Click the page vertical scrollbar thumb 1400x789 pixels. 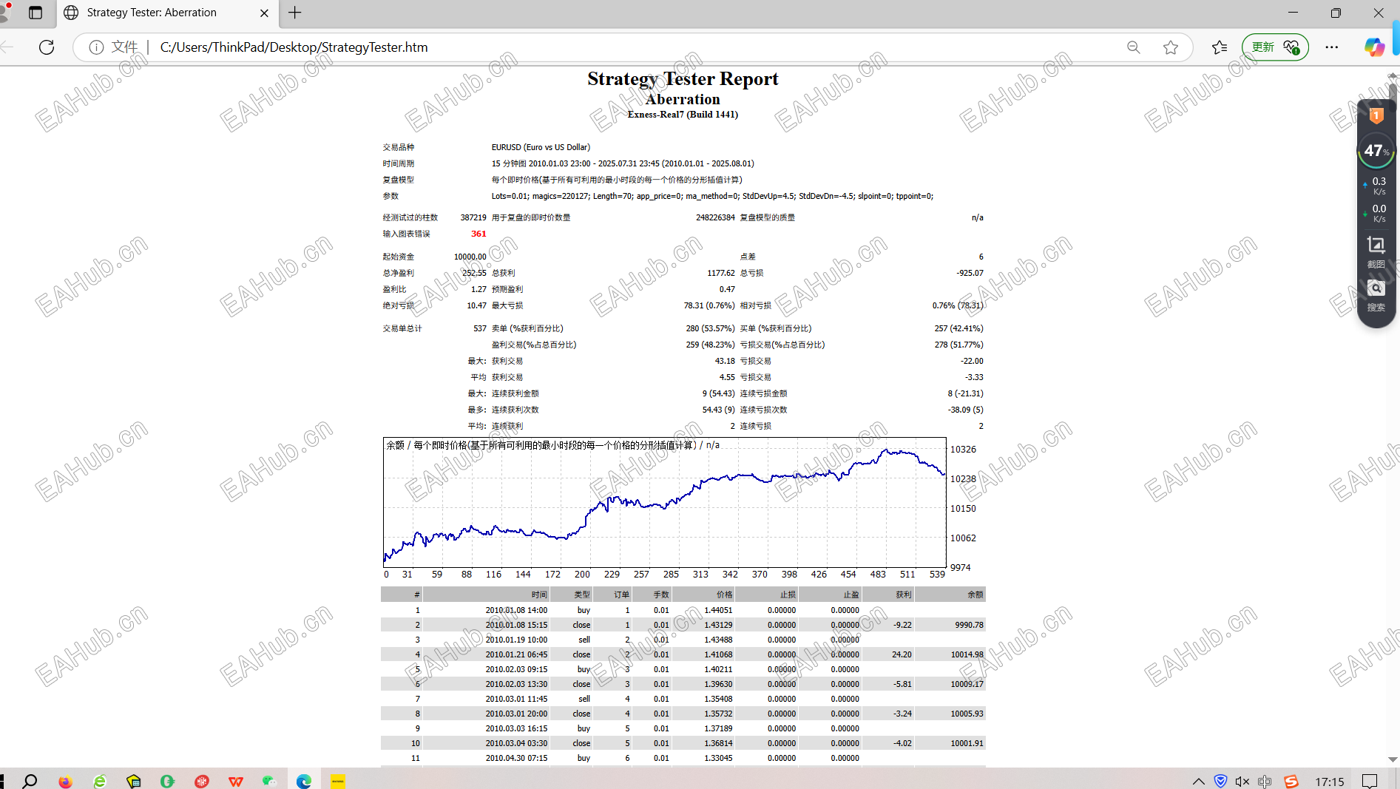click(x=1393, y=98)
